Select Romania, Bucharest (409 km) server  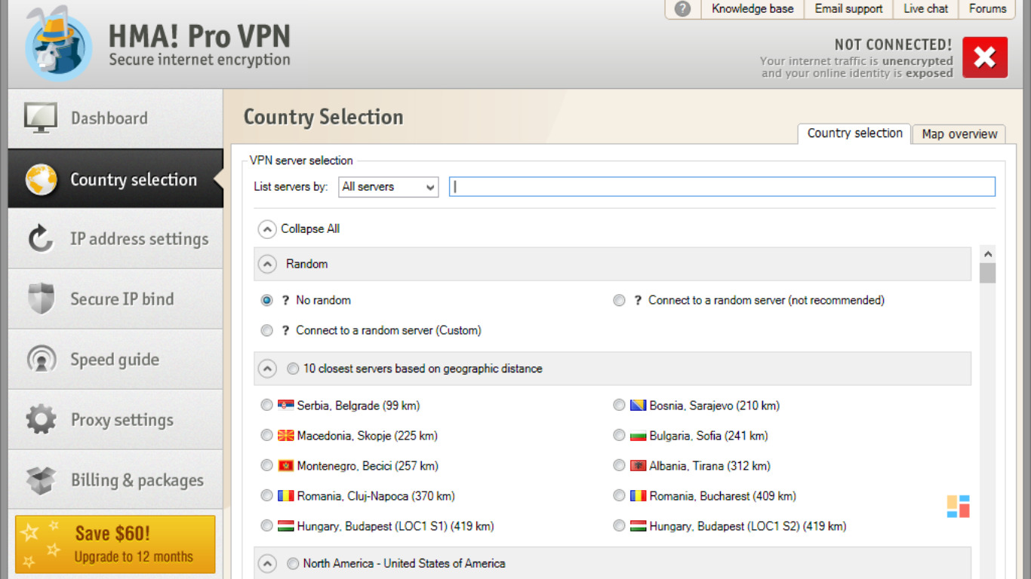[x=619, y=496]
